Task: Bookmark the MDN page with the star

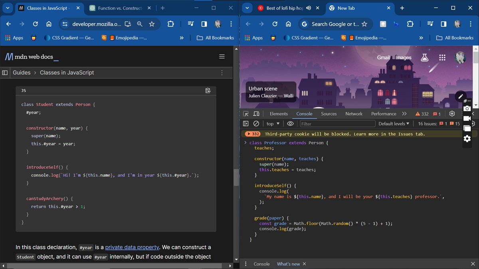Action: click(x=152, y=24)
